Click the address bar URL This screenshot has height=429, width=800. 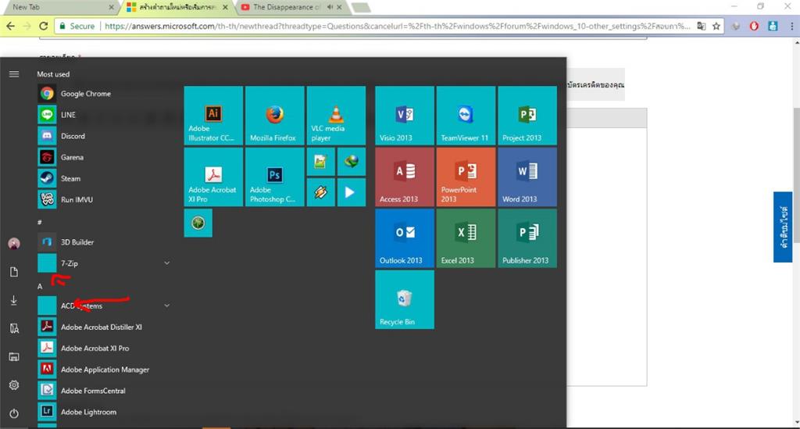(398, 26)
